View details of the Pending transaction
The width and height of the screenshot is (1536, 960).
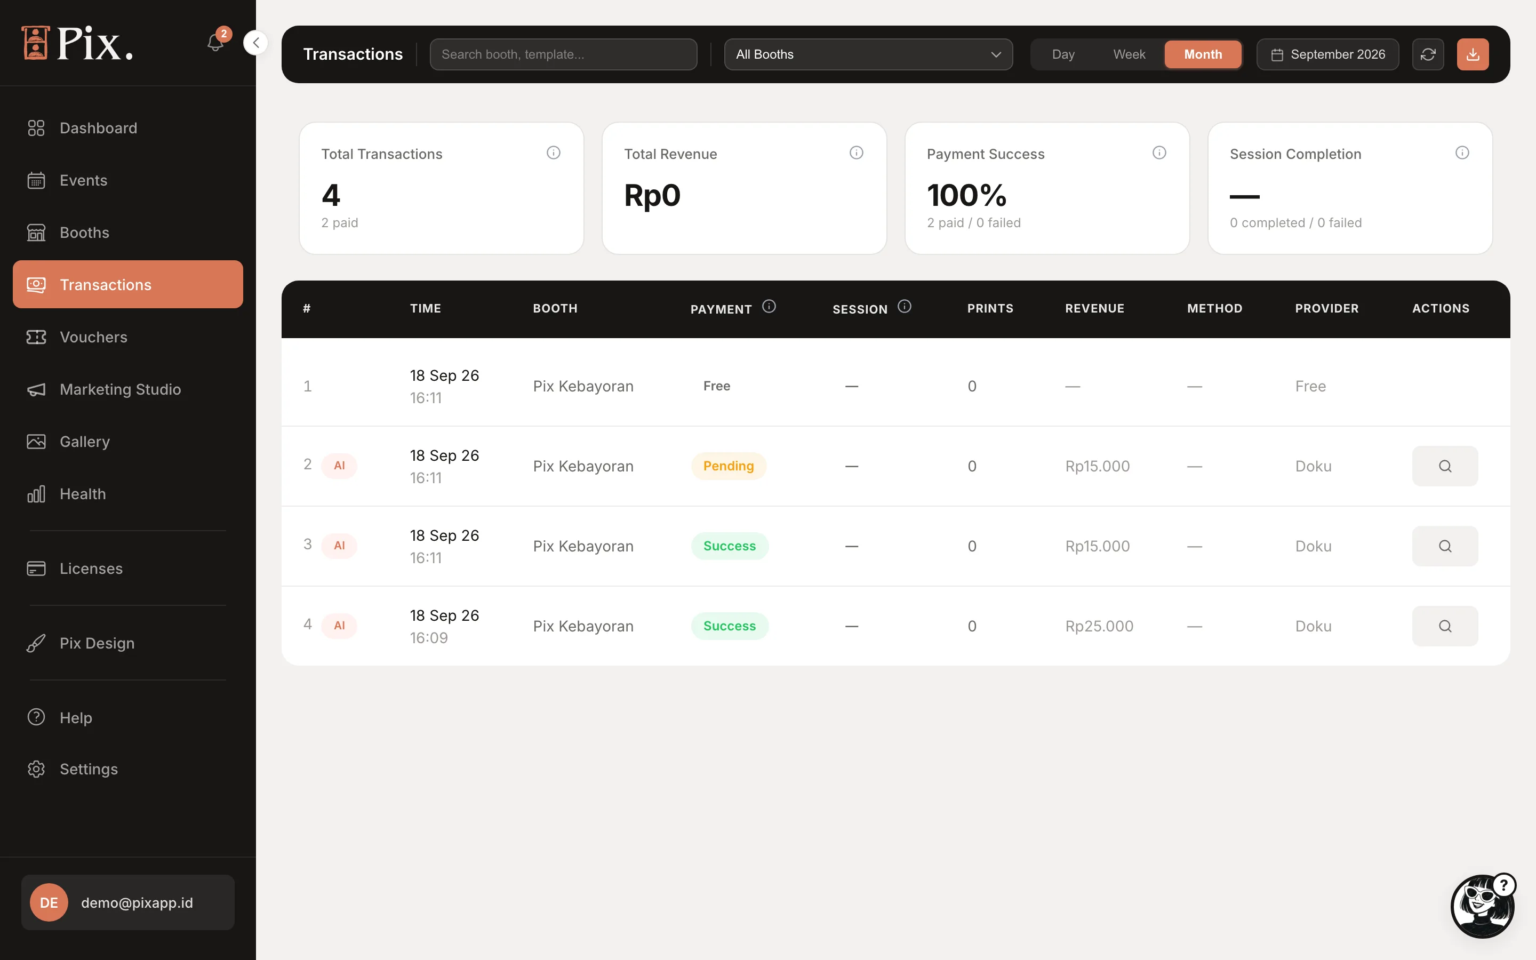tap(1445, 466)
